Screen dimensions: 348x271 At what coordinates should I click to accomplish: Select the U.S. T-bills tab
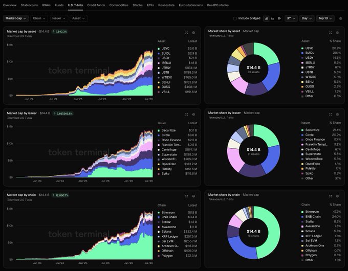75,5
